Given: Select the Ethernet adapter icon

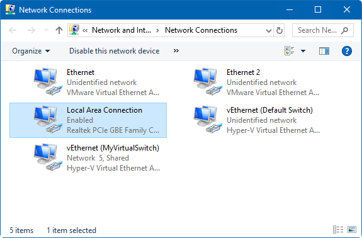Looking at the screenshot, I should (x=48, y=82).
